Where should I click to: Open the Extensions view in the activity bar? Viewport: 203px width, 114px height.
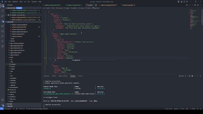[3, 26]
